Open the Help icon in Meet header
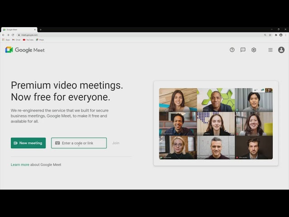 point(232,50)
